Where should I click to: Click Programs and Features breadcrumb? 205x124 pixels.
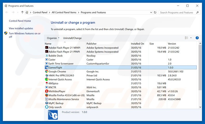click(93, 12)
